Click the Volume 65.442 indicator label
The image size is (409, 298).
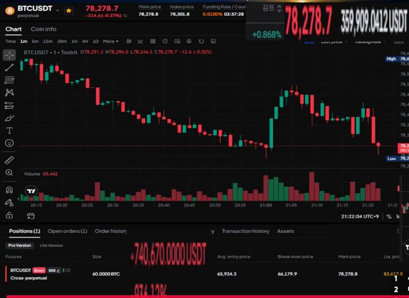click(41, 174)
